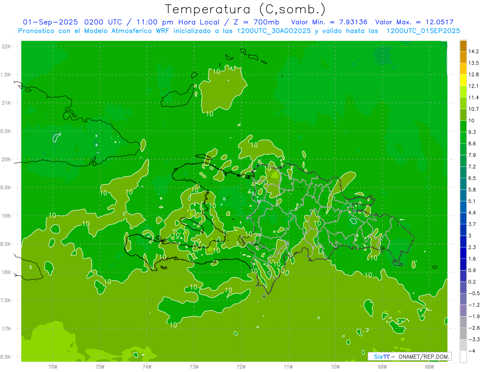Click the '-1.9' color scale value
Image resolution: width=482 pixels, height=372 pixels.
point(474,317)
